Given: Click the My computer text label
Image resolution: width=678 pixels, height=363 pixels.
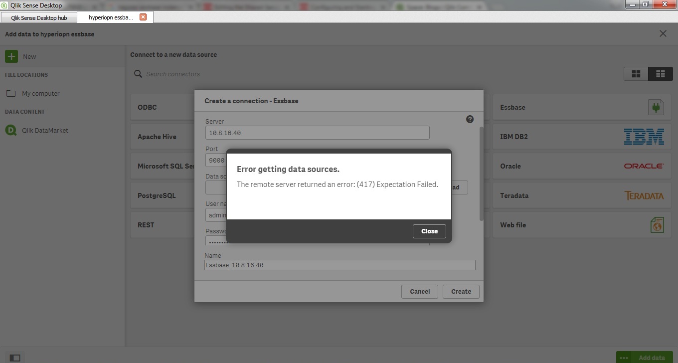Looking at the screenshot, I should click(x=41, y=93).
